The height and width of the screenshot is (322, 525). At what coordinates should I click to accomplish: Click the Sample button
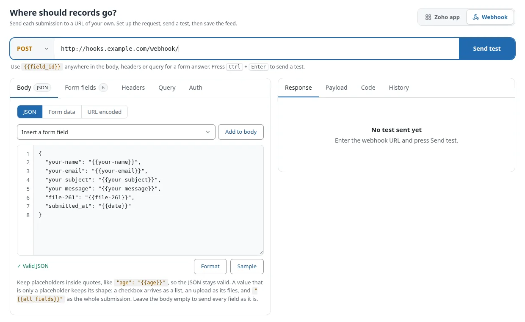pos(247,267)
